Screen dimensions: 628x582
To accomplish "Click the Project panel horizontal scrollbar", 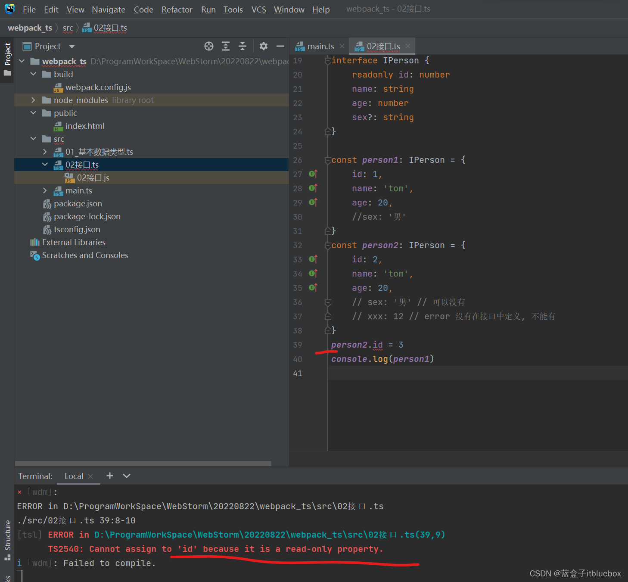I will tap(143, 464).
